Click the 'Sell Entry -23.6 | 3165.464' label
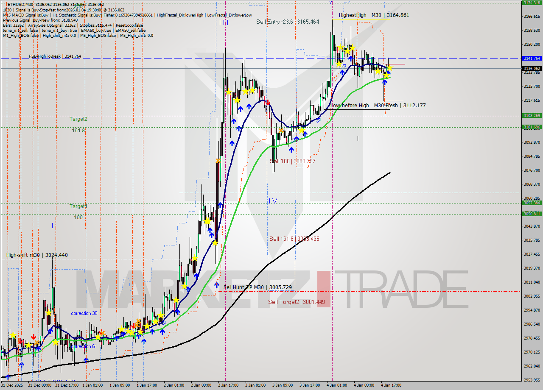 tap(287, 22)
